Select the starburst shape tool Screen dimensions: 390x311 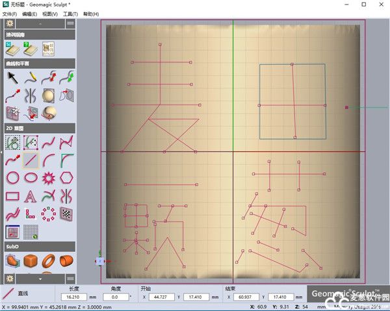coord(49,178)
